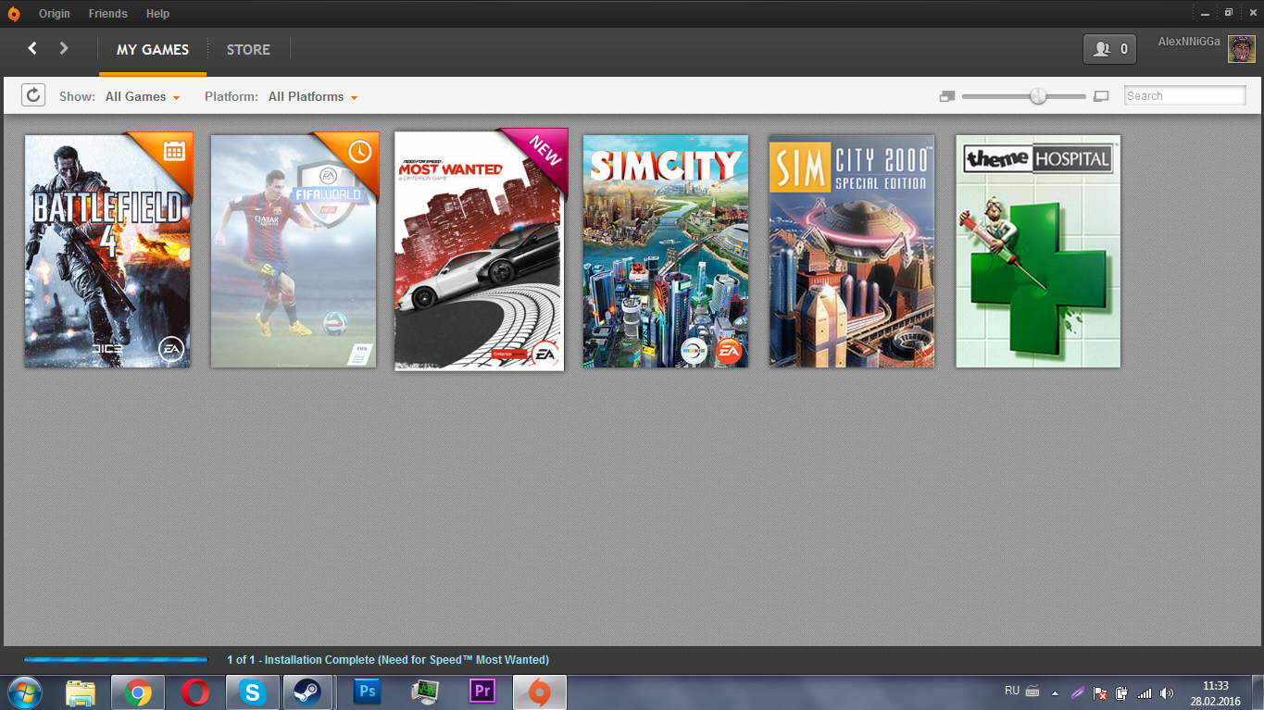Switch to MY GAMES tab

tap(153, 50)
